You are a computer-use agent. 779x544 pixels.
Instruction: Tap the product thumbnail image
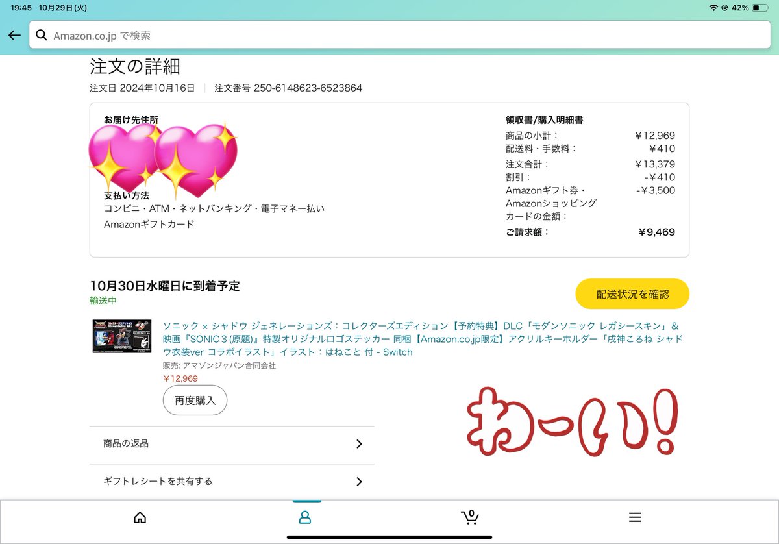point(122,336)
